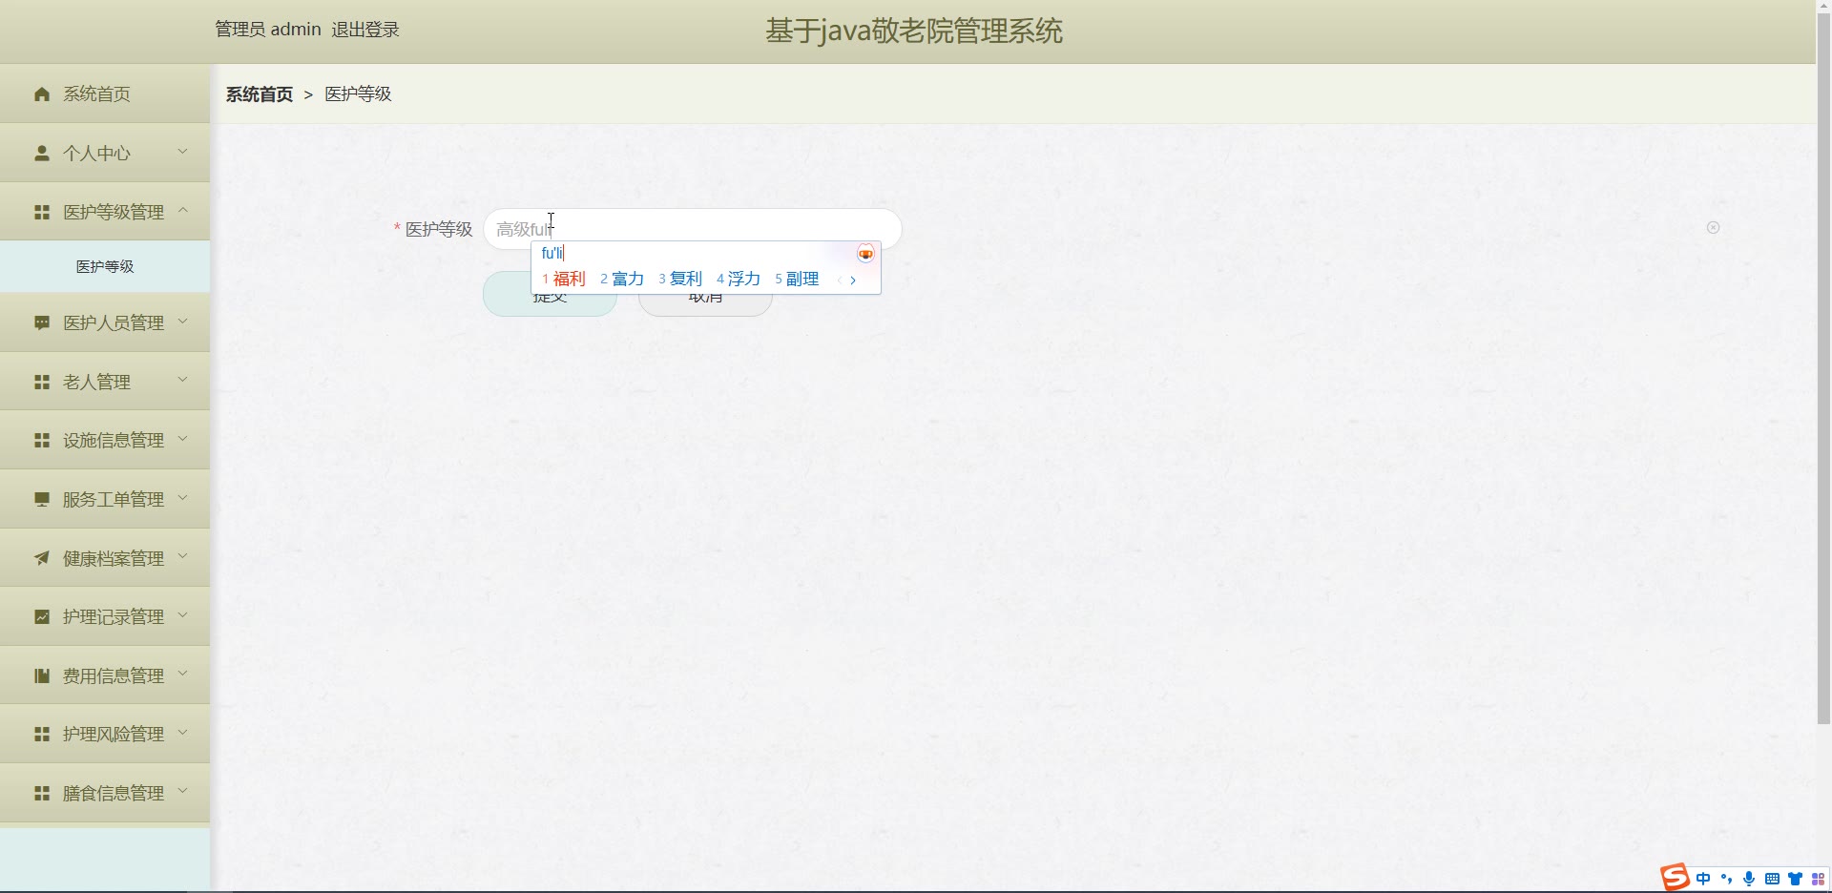1832x893 pixels.
Task: Click the person icon beside 个人中心
Action: pos(42,153)
